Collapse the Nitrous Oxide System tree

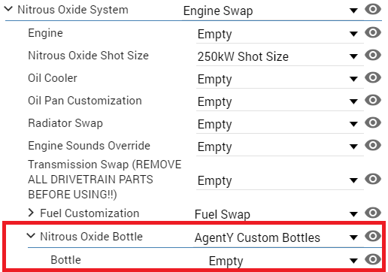pos(8,9)
